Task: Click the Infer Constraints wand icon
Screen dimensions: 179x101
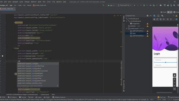Action: tap(164, 19)
